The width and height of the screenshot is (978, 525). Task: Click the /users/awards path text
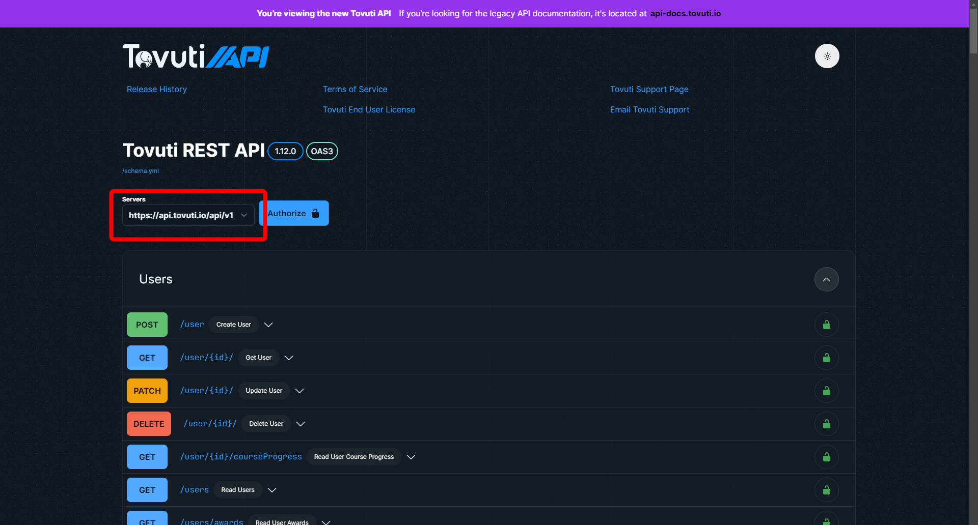[x=211, y=521]
